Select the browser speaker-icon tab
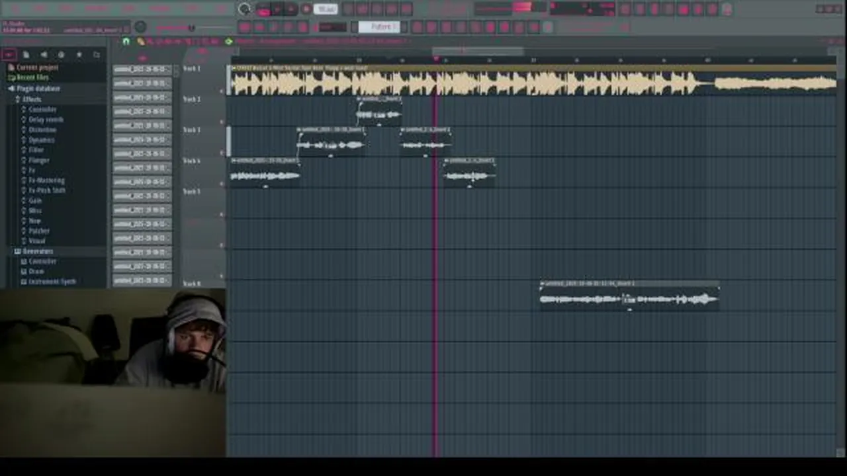Image resolution: width=847 pixels, height=476 pixels. pos(44,55)
